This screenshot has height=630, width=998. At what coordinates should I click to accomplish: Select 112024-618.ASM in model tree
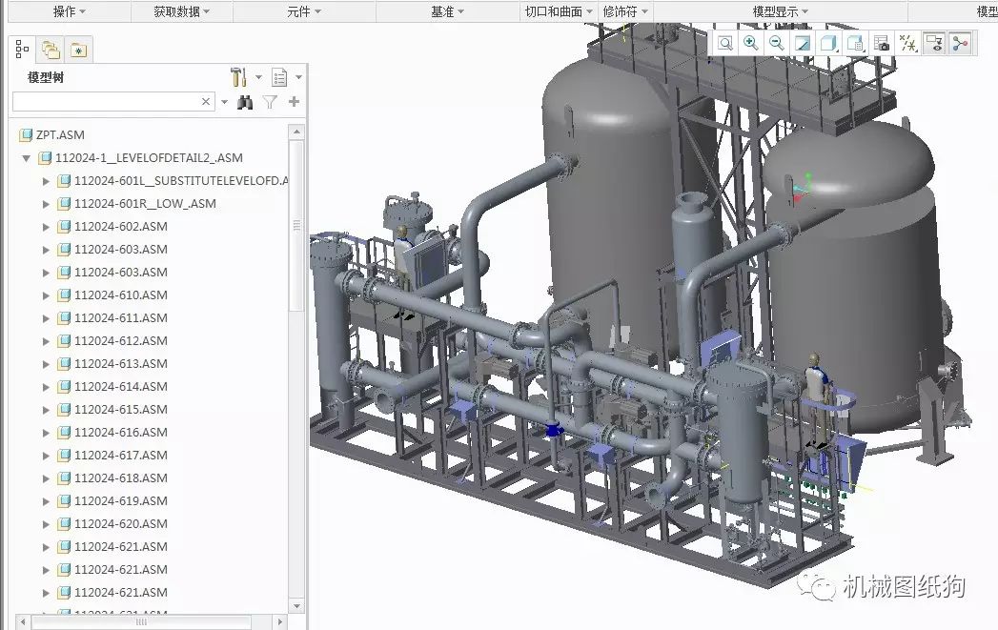(121, 478)
